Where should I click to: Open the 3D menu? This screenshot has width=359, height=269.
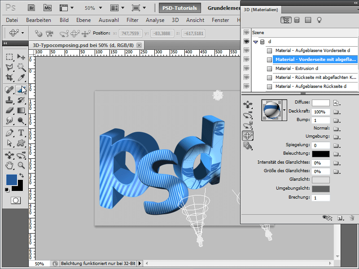[x=175, y=20]
